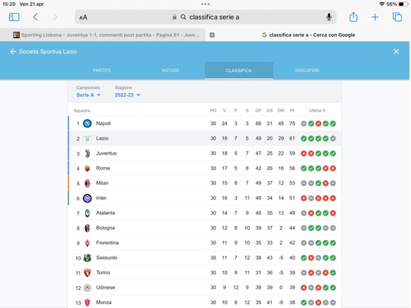
Task: Add a new tab with plus icon
Action: (x=375, y=17)
